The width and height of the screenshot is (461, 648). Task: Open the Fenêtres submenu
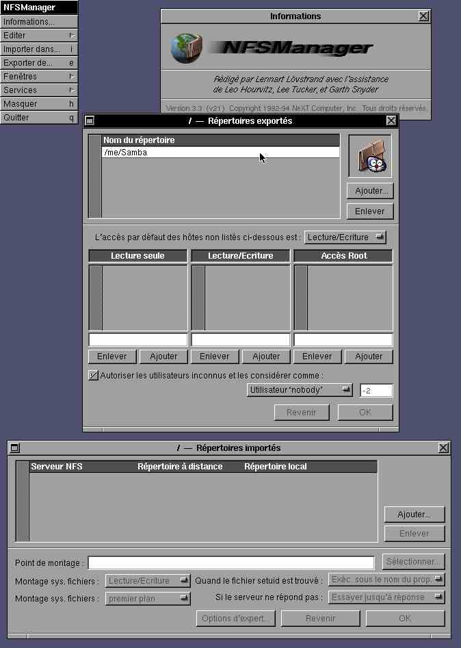tap(39, 77)
